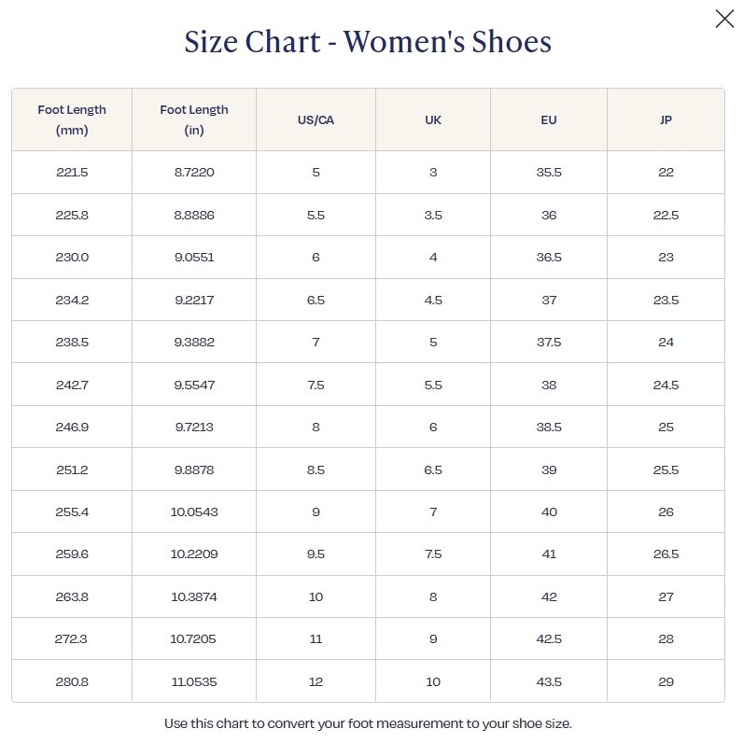Click the chart usage instructions text

(x=368, y=723)
